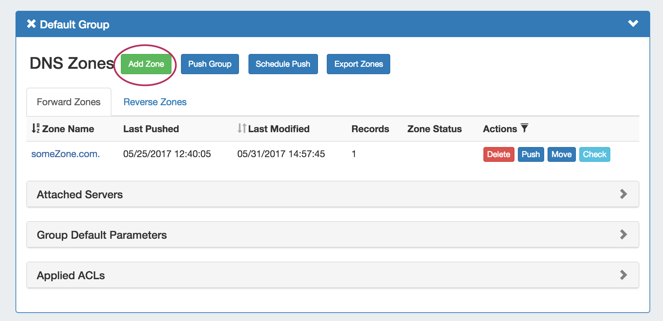Collapse the Default Group panel chevron
Image resolution: width=663 pixels, height=321 pixels.
coord(633,24)
